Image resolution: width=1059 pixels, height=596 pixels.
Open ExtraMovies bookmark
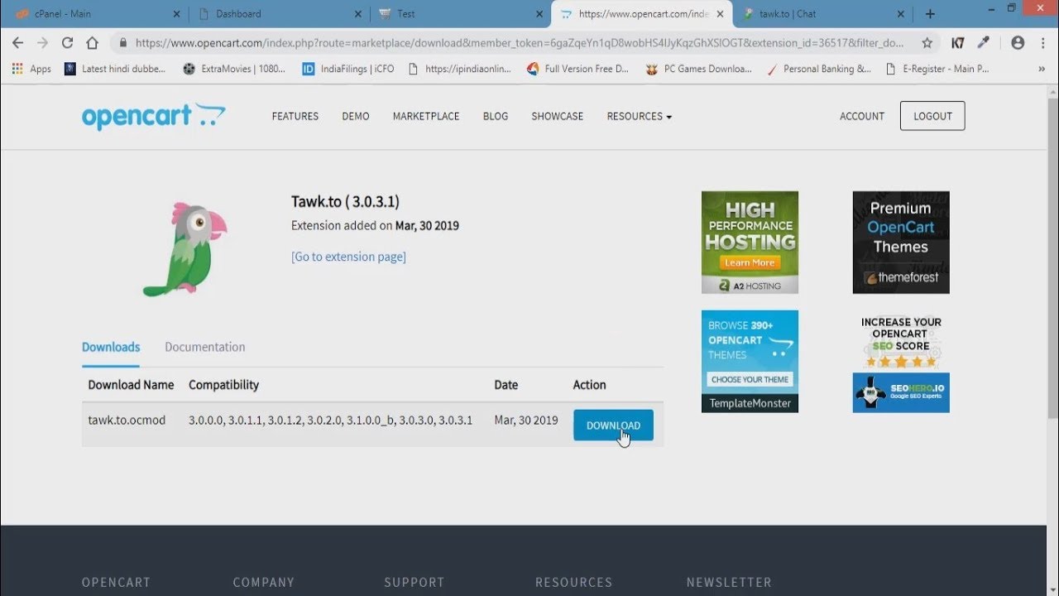pyautogui.click(x=235, y=69)
